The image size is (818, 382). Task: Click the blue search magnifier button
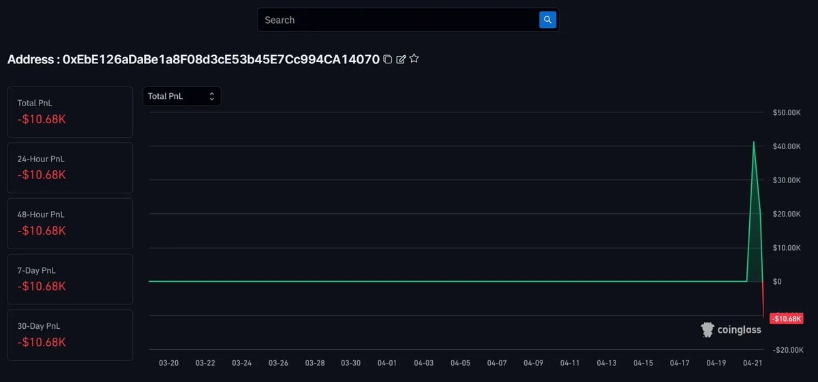point(547,20)
